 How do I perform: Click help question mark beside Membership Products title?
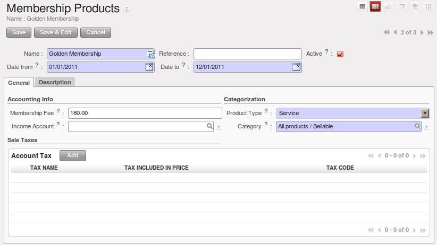126,9
